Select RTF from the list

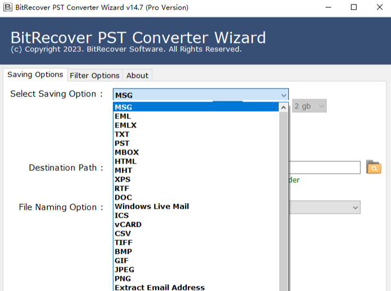click(196, 188)
